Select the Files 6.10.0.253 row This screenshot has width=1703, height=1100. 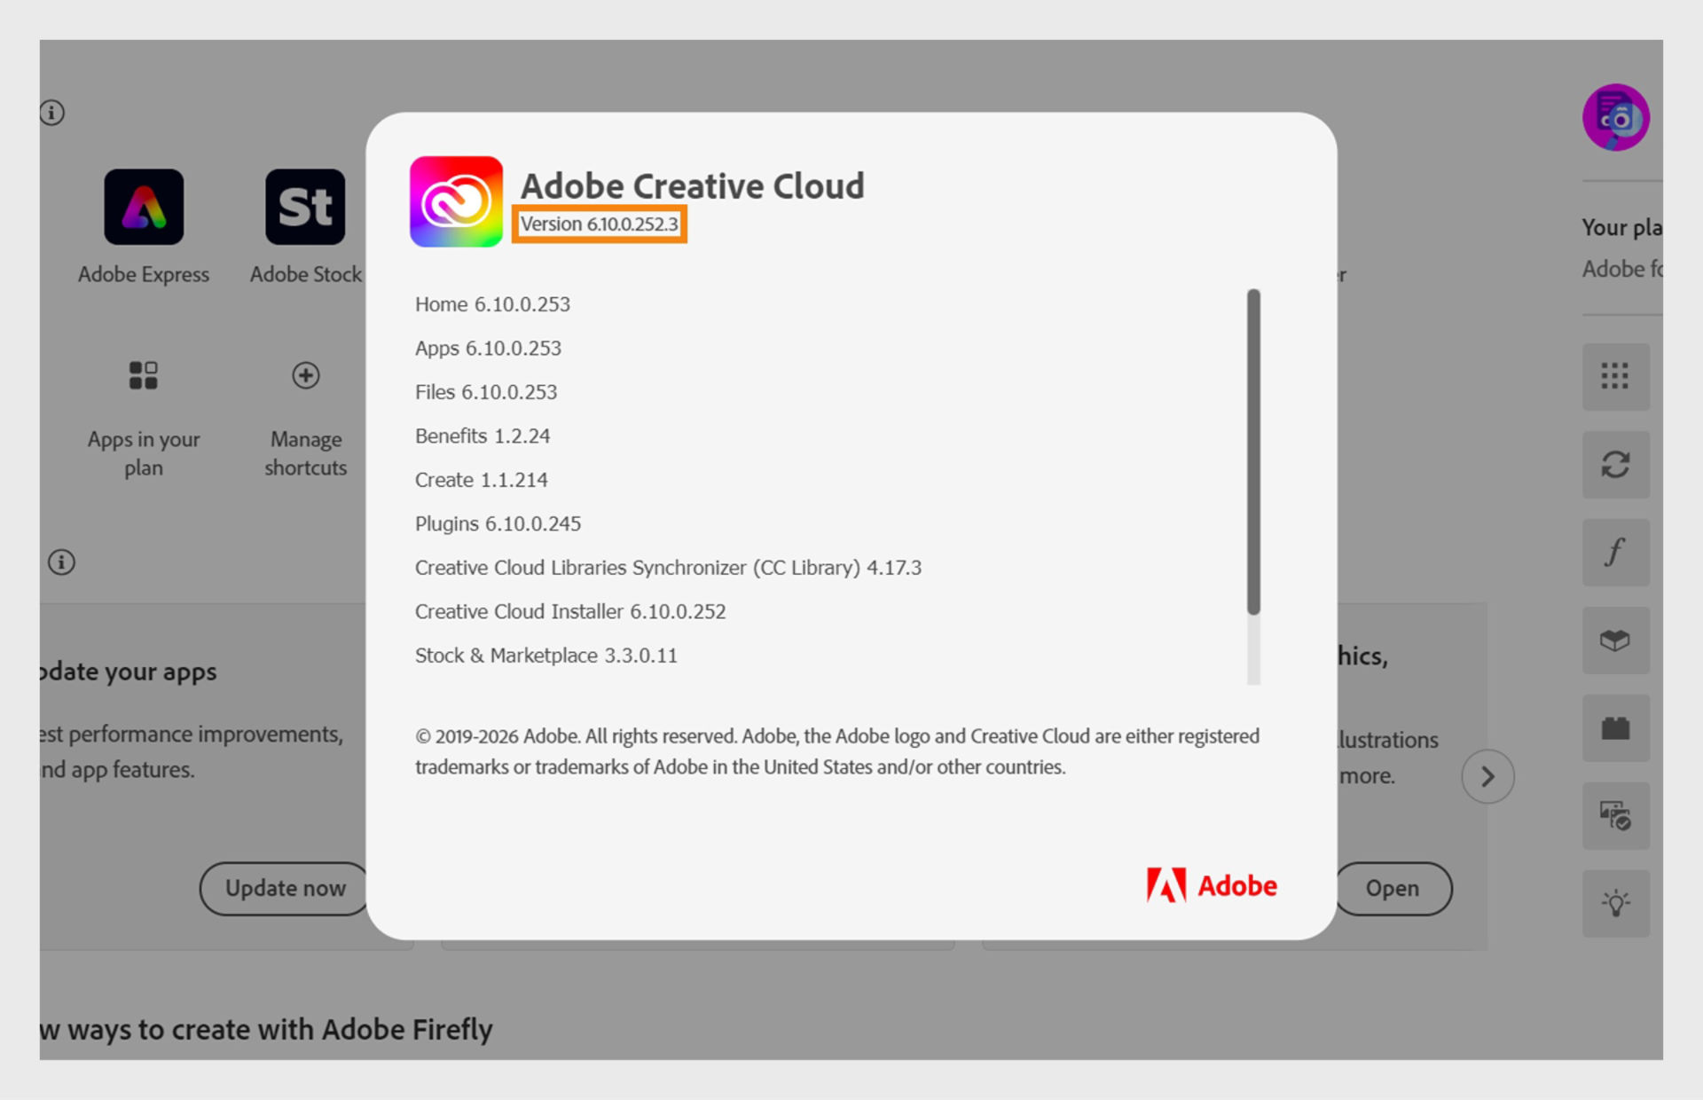coord(486,392)
